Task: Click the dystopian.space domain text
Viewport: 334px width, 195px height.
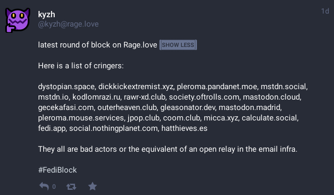Action: 66,87
